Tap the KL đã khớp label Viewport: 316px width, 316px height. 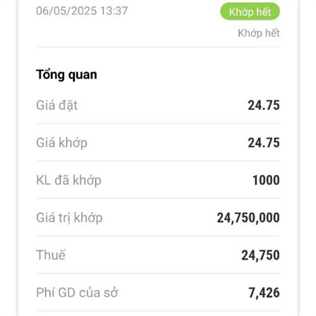[x=68, y=180]
